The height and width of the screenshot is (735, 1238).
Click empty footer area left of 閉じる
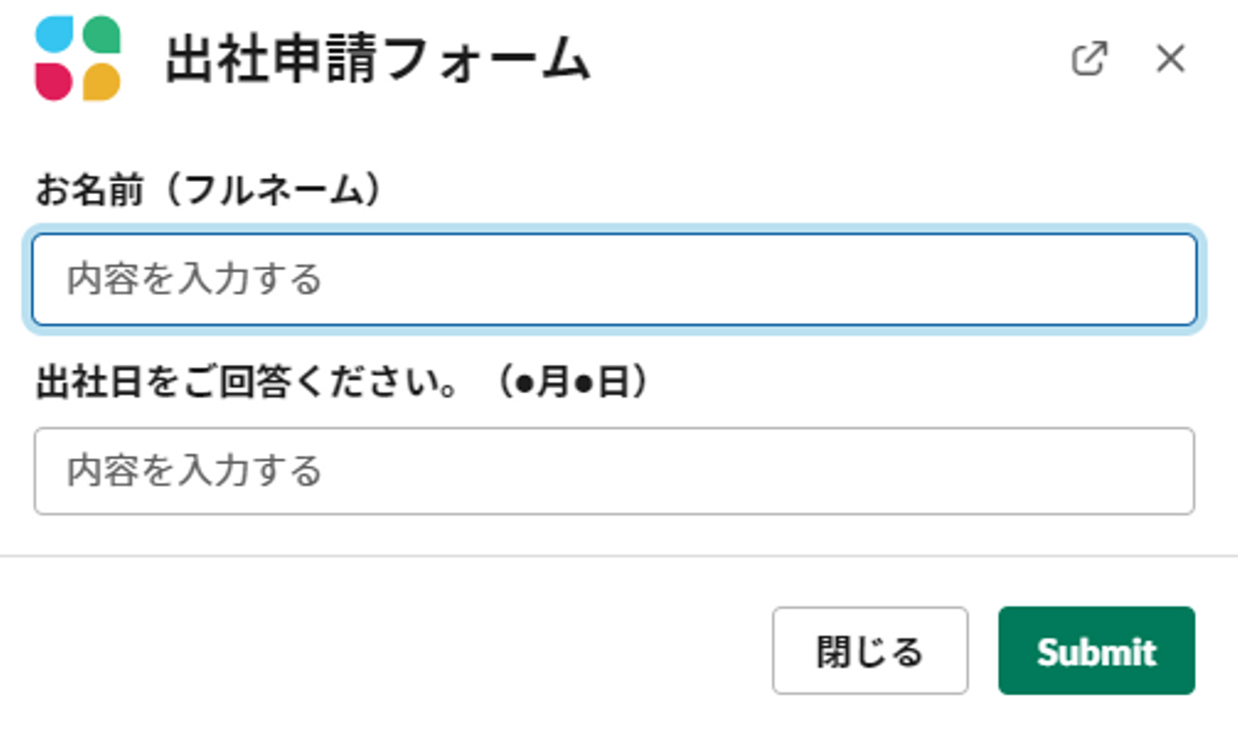387,651
